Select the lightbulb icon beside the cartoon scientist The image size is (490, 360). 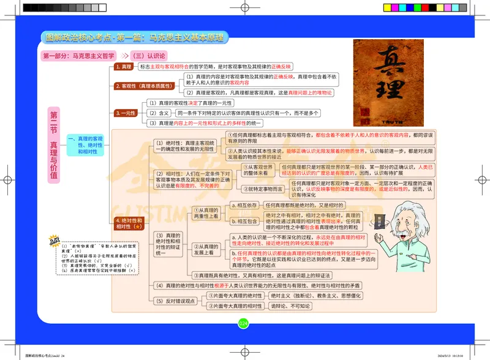coord(380,222)
